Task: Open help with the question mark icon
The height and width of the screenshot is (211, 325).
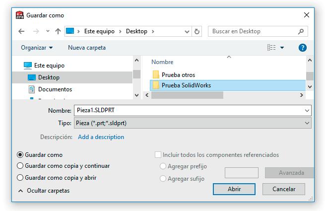Action: 303,48
